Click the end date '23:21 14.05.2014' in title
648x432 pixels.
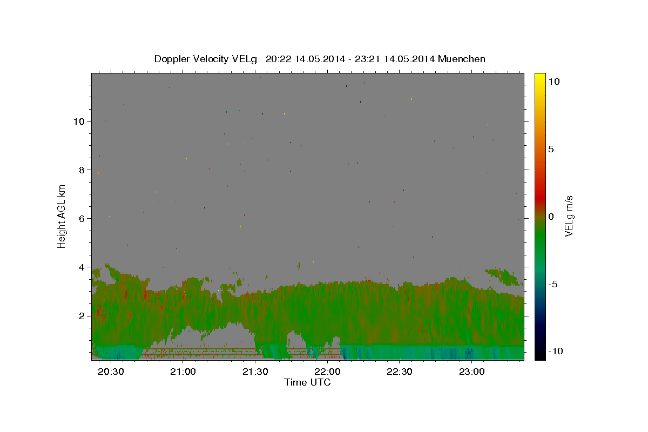[x=395, y=59]
